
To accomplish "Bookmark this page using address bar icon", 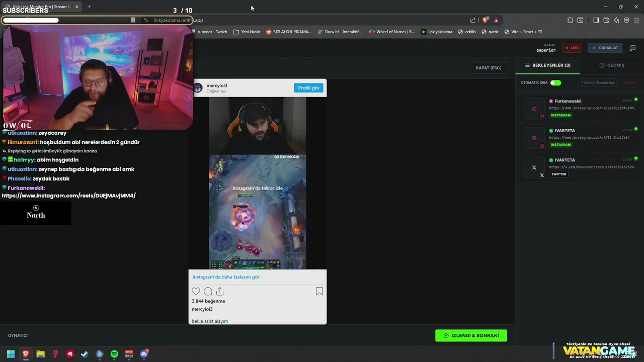I will (133, 20).
